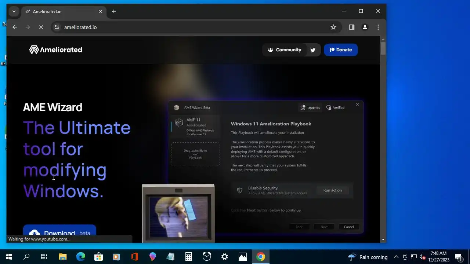
Task: Click the forward navigation arrow
Action: (28, 27)
